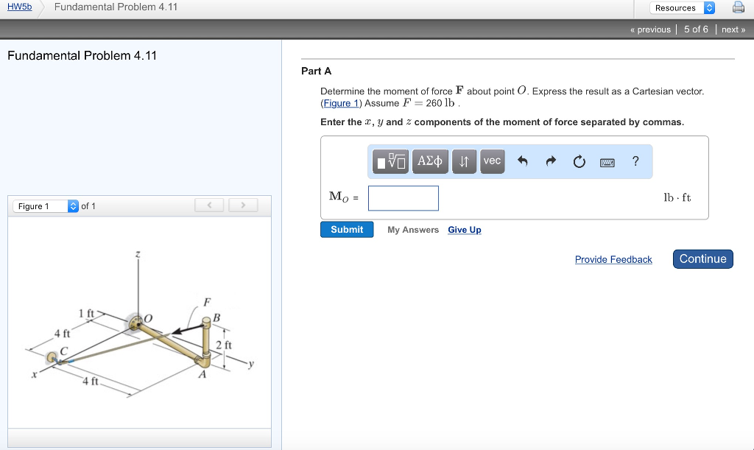Viewport: 754px width, 450px height.
Task: Open the Resources dropdown
Action: coord(680,7)
